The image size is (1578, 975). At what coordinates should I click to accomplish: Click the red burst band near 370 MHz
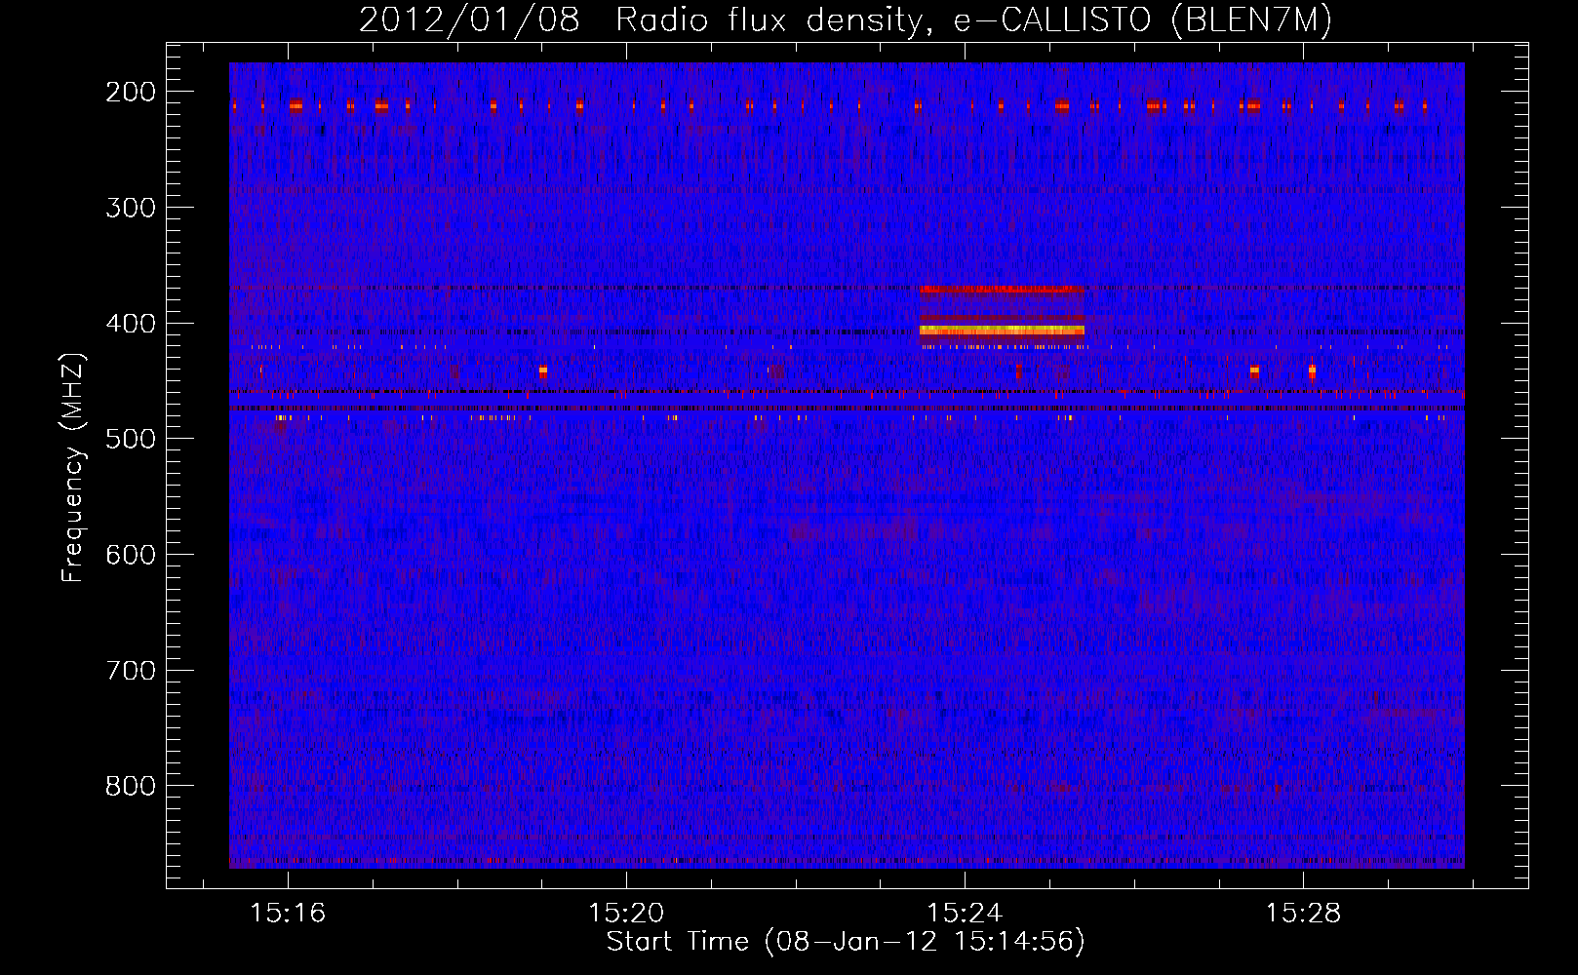click(1002, 290)
